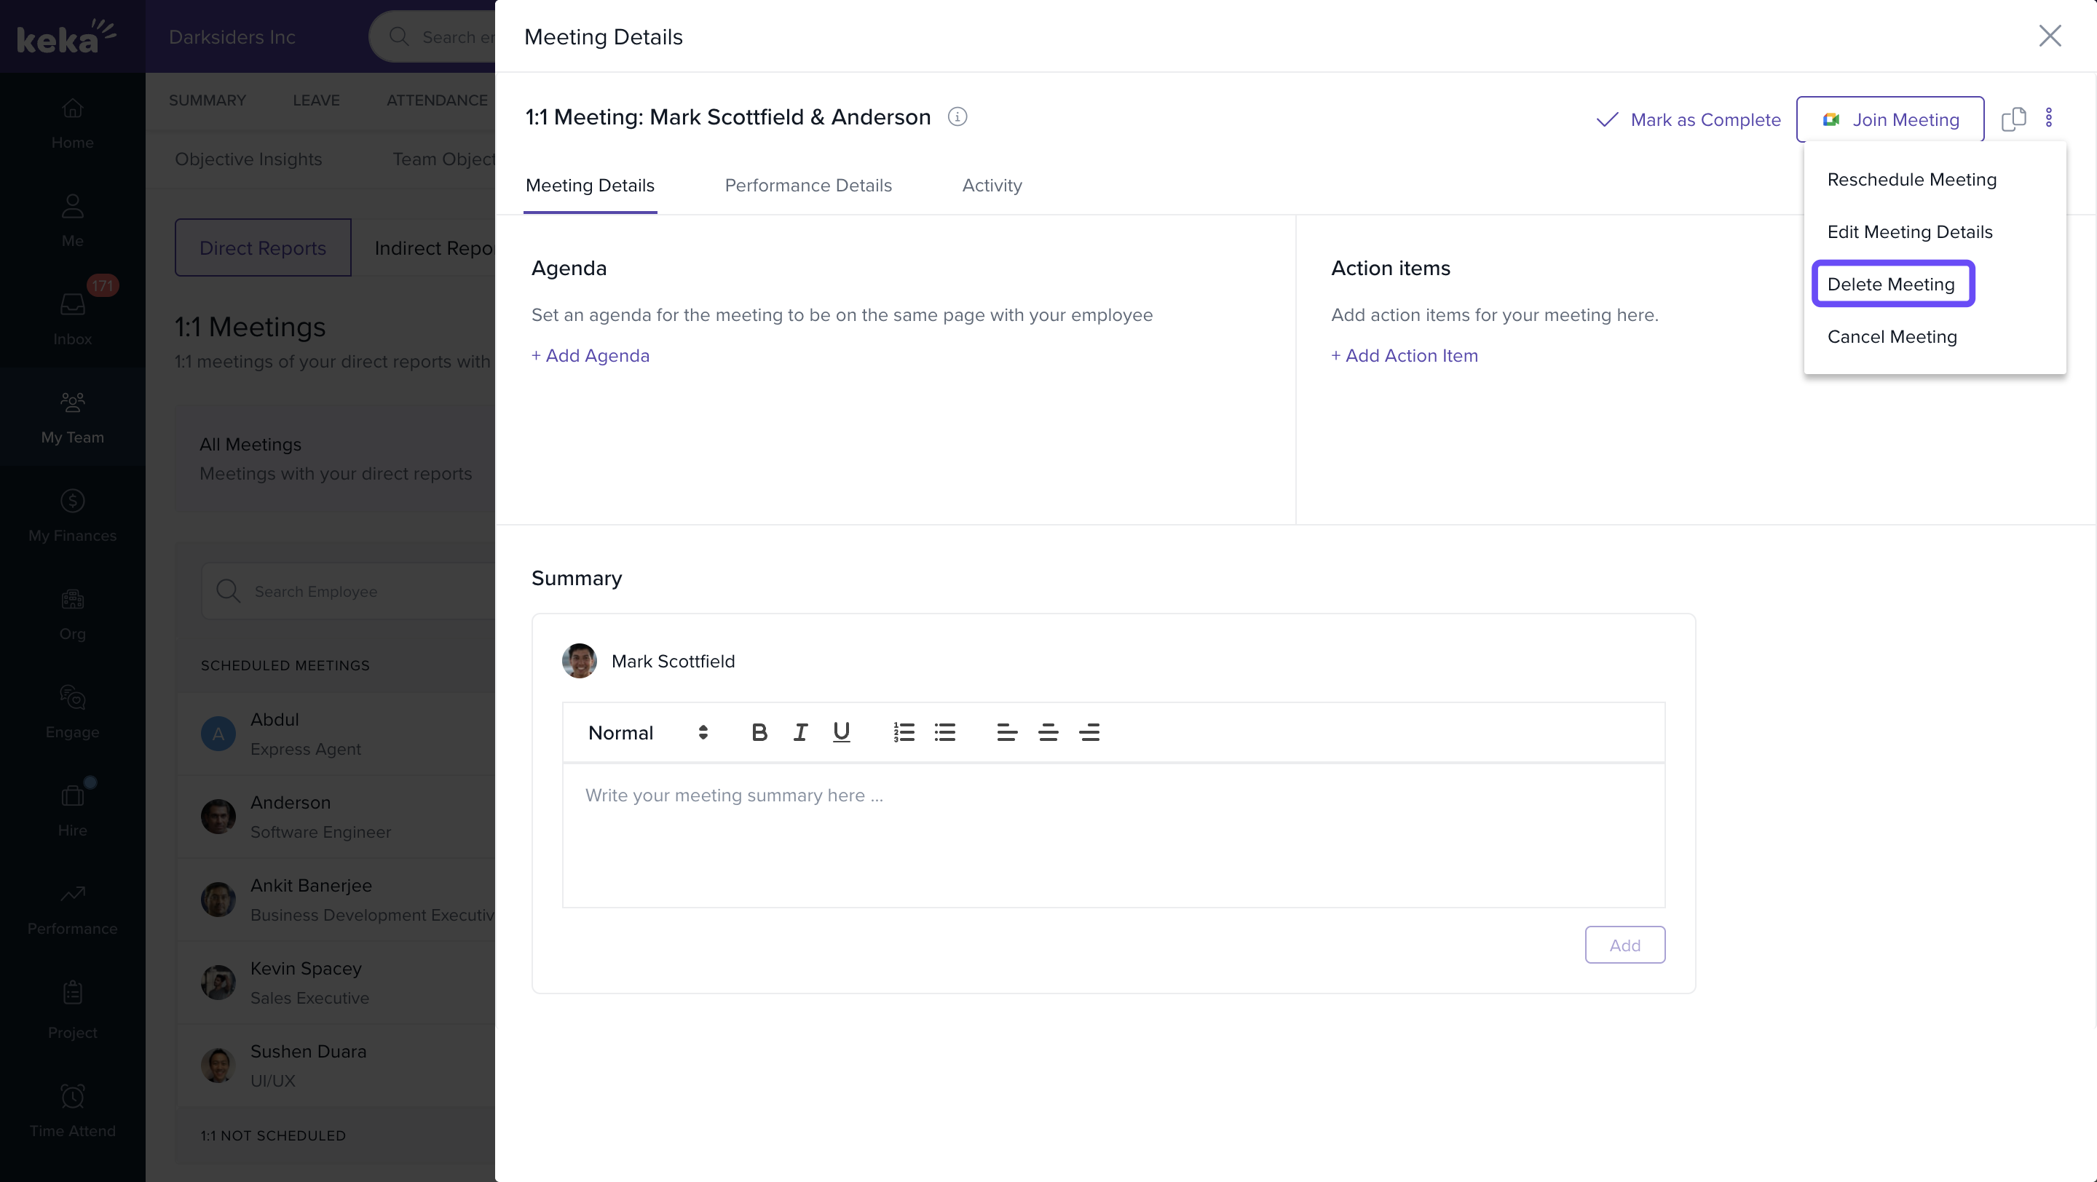Click the three-dot more options menu
The image size is (2097, 1182).
click(x=2049, y=119)
